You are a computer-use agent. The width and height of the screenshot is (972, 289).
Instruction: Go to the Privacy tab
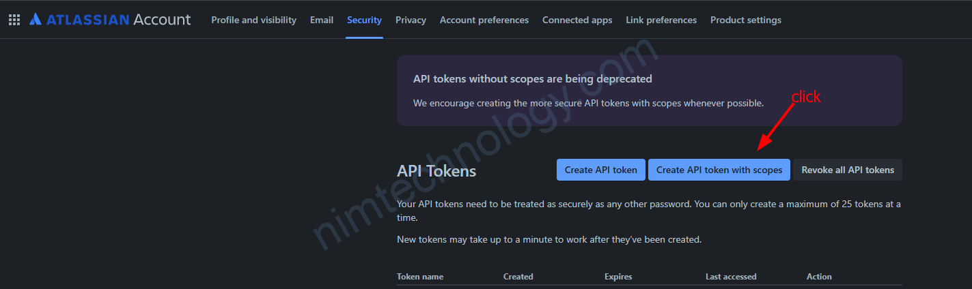click(x=411, y=20)
